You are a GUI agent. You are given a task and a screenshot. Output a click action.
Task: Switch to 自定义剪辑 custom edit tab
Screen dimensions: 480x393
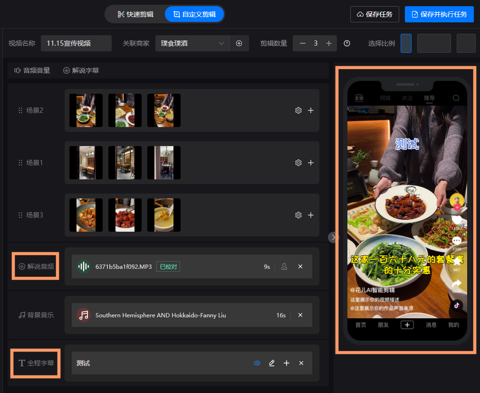[194, 14]
